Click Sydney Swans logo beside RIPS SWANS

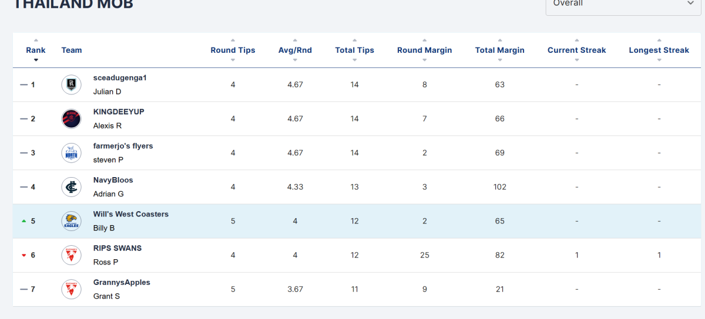(x=71, y=255)
